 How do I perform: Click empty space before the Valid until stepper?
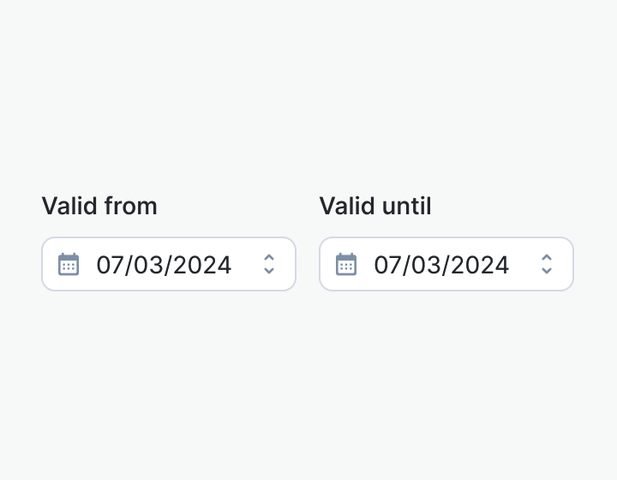(523, 264)
